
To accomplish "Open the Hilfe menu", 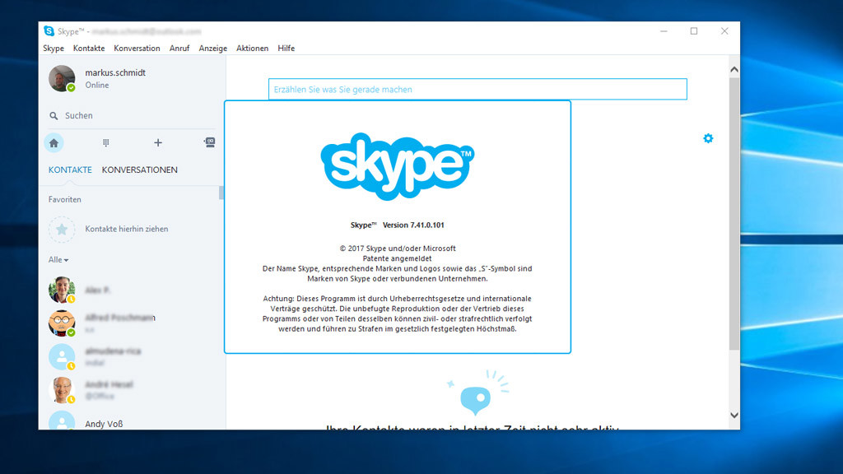I will pos(286,48).
